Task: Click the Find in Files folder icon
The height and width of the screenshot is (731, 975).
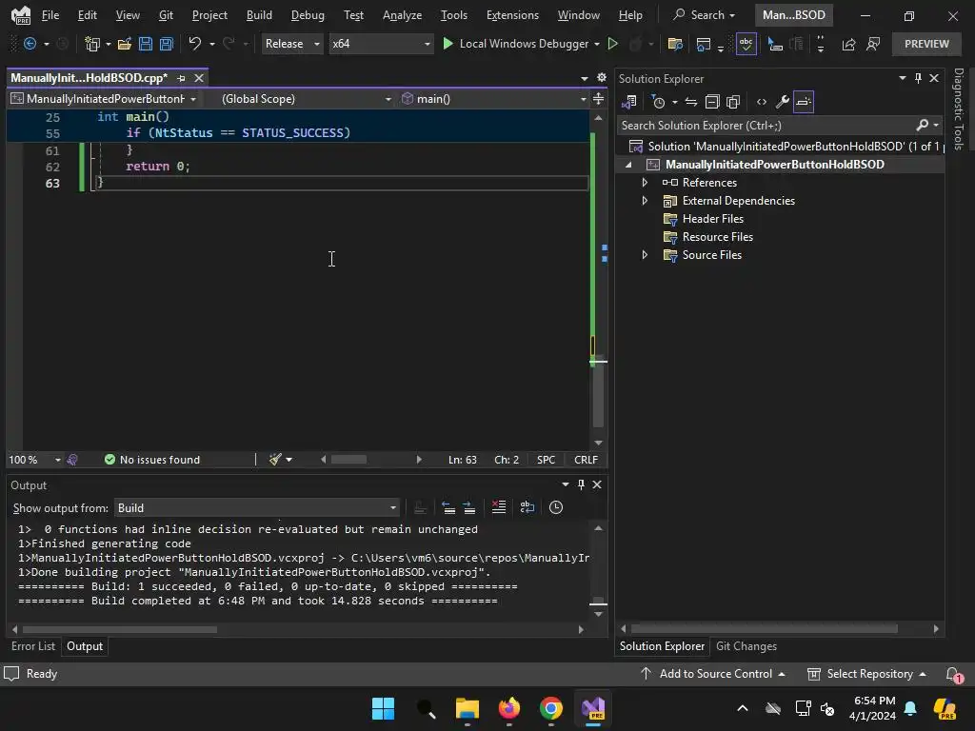Action: point(675,44)
